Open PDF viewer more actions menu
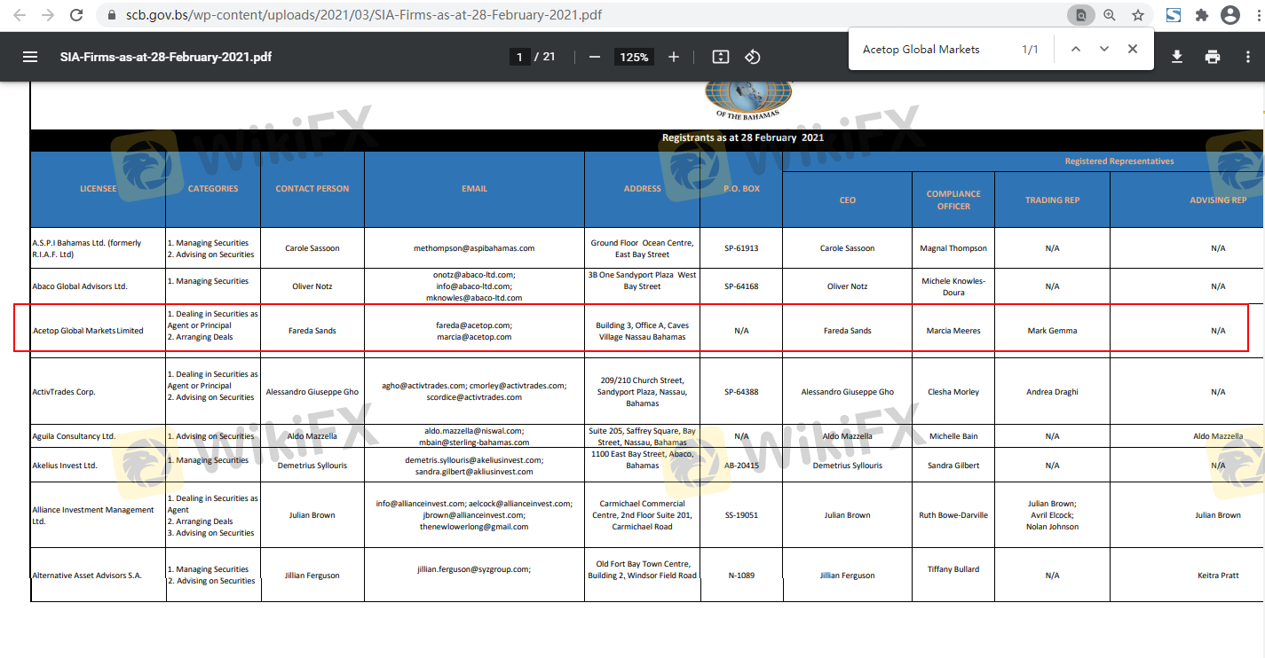The height and width of the screenshot is (658, 1265). coord(1248,57)
